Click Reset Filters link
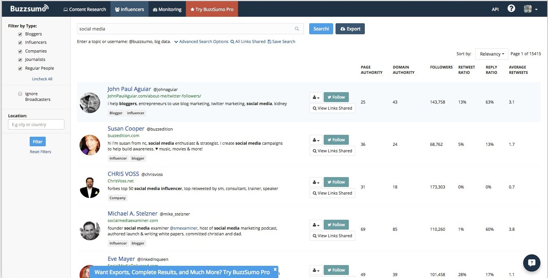This screenshot has height=278, width=548. (40, 152)
